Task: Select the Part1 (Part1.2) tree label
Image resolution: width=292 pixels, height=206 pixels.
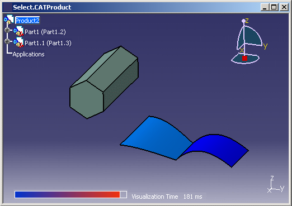Action: (45, 32)
